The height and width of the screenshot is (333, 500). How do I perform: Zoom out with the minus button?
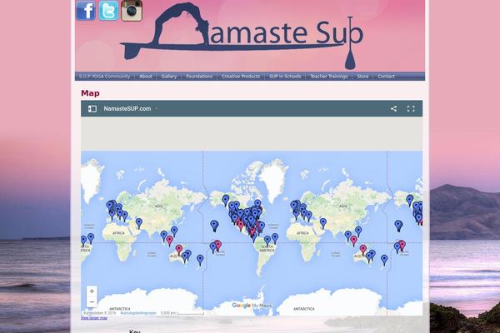coord(92,301)
